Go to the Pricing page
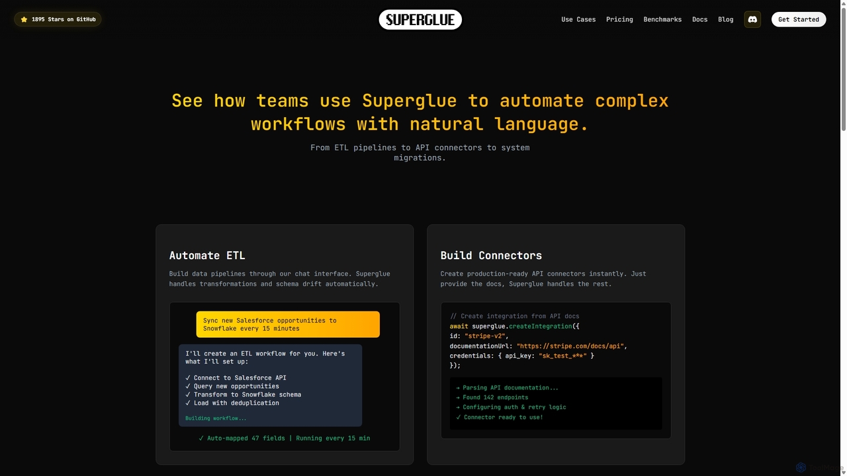This screenshot has width=847, height=476. [x=619, y=19]
